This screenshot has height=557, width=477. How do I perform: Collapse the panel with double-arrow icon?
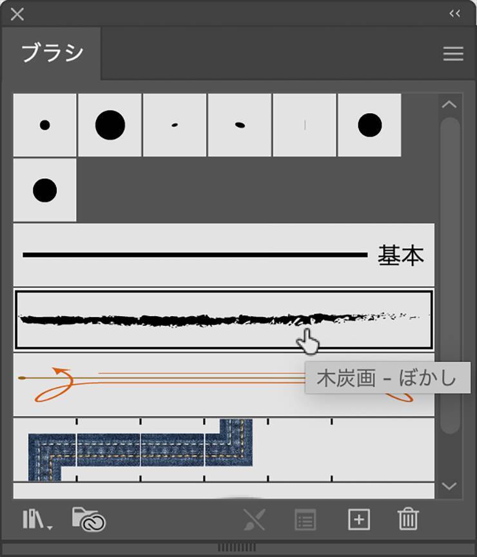point(454,14)
